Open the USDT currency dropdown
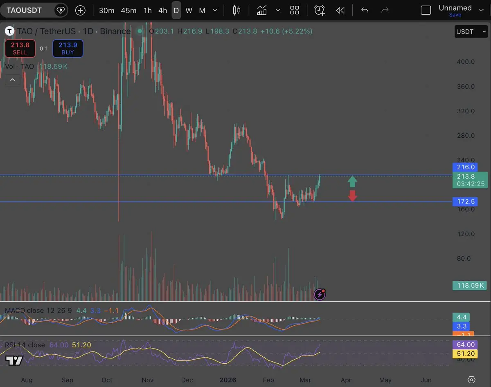This screenshot has width=491, height=387. (471, 31)
